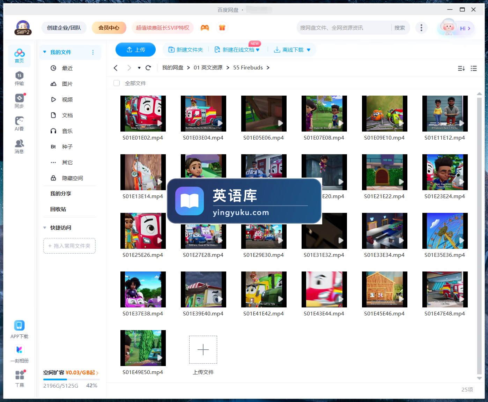The width and height of the screenshot is (488, 402).
Task: Open the APP下载 icon
Action: pos(19,329)
